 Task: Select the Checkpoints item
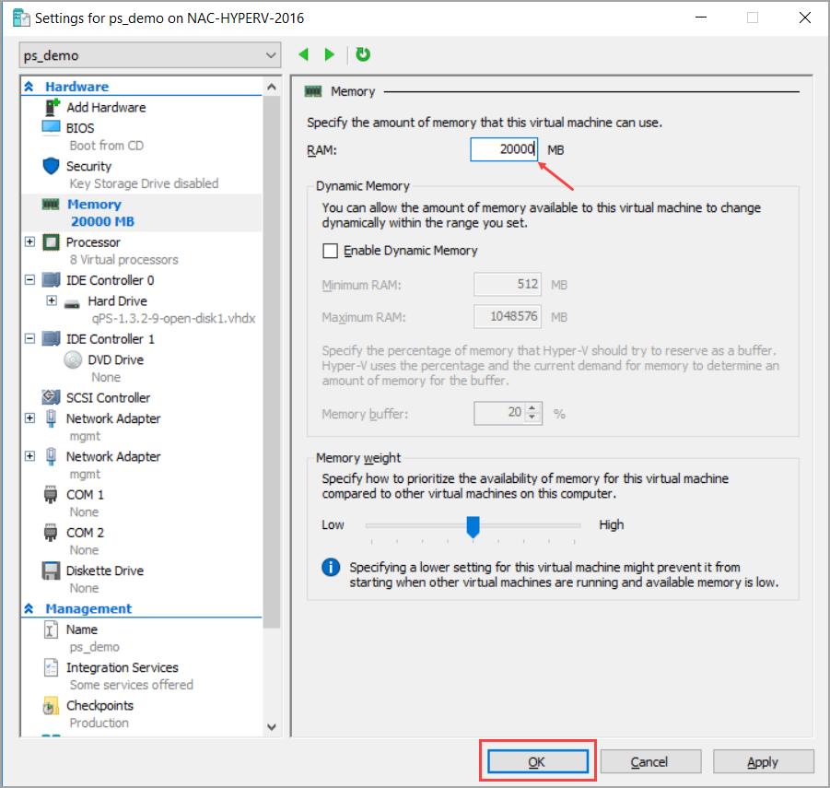tap(99, 706)
